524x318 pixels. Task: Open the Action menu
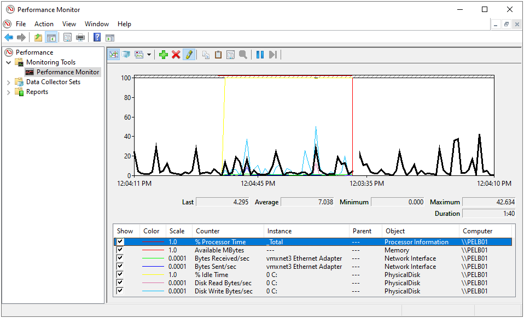click(x=44, y=24)
